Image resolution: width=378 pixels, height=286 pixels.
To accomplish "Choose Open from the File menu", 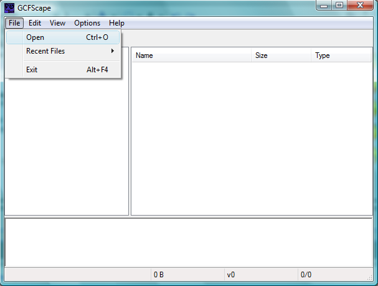I will (63, 37).
